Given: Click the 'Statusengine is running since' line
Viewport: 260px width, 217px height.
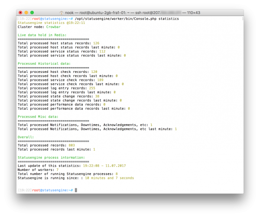Looking at the screenshot, I should tap(75, 178).
